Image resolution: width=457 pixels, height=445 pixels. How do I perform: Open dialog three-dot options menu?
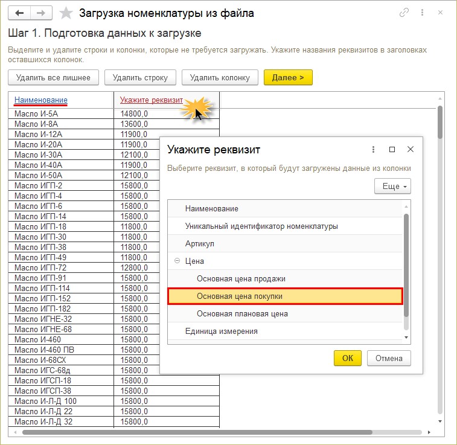374,149
